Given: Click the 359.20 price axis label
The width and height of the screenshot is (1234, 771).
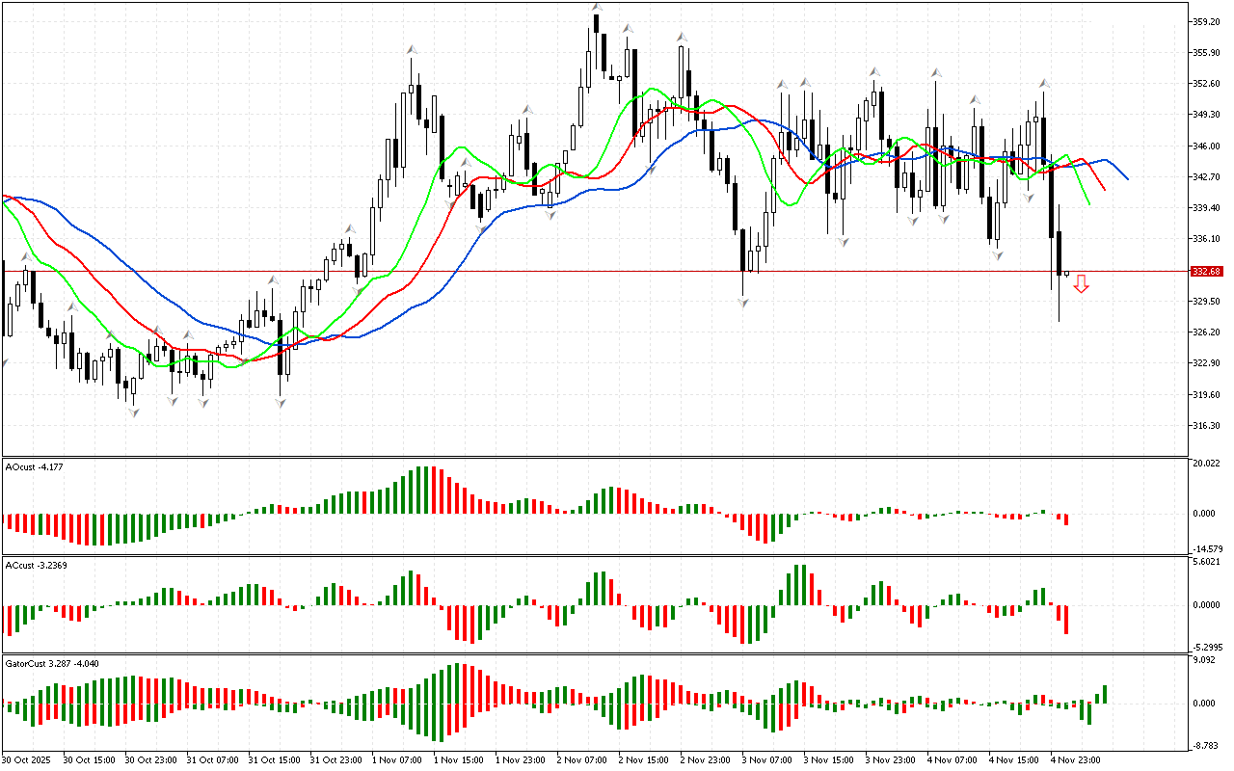Looking at the screenshot, I should click(x=1207, y=21).
